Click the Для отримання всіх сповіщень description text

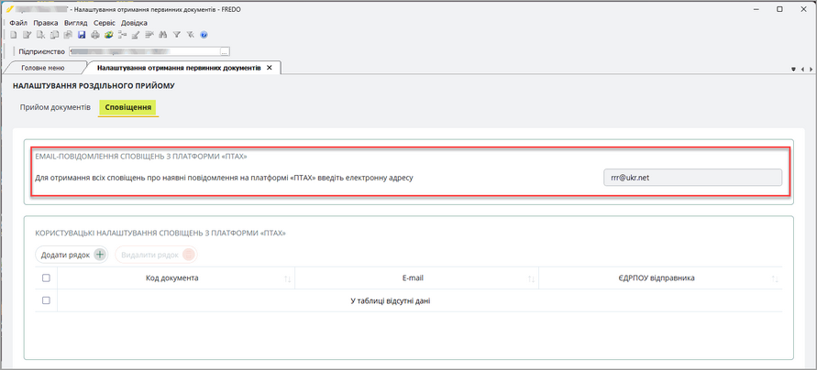pos(224,178)
